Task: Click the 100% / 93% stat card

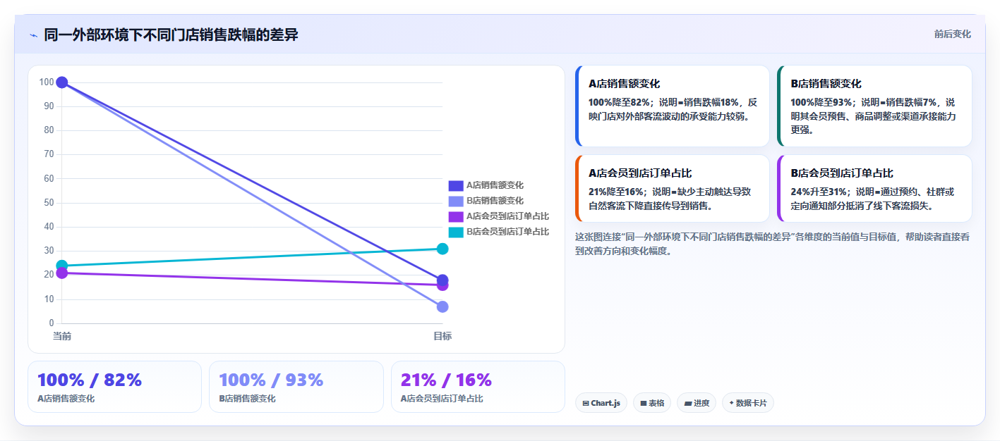Action: coord(296,387)
